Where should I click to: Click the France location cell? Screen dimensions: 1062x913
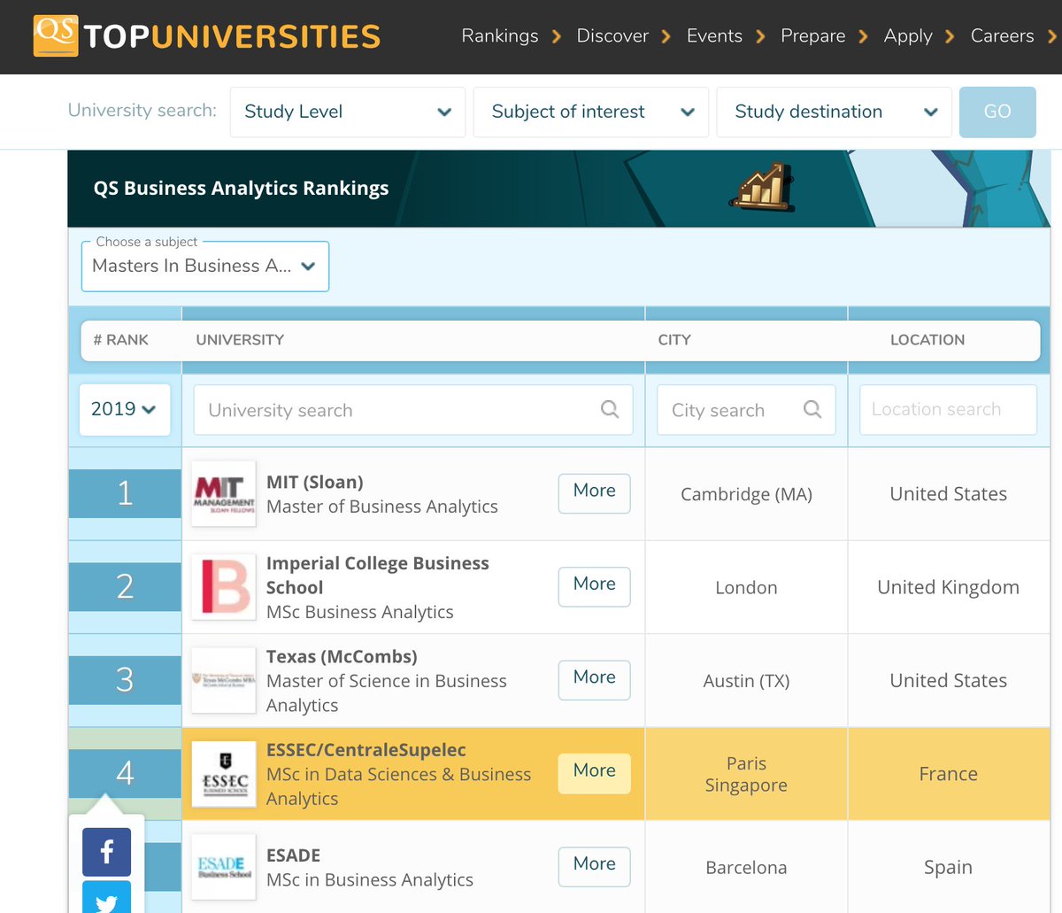click(x=948, y=774)
